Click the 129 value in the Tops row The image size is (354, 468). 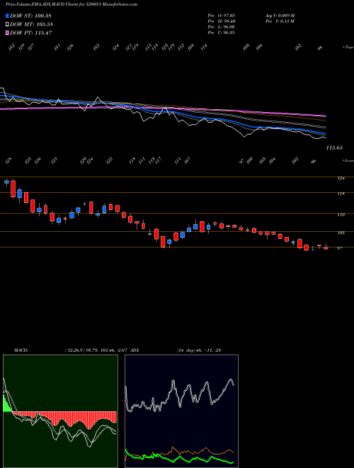click(21, 48)
